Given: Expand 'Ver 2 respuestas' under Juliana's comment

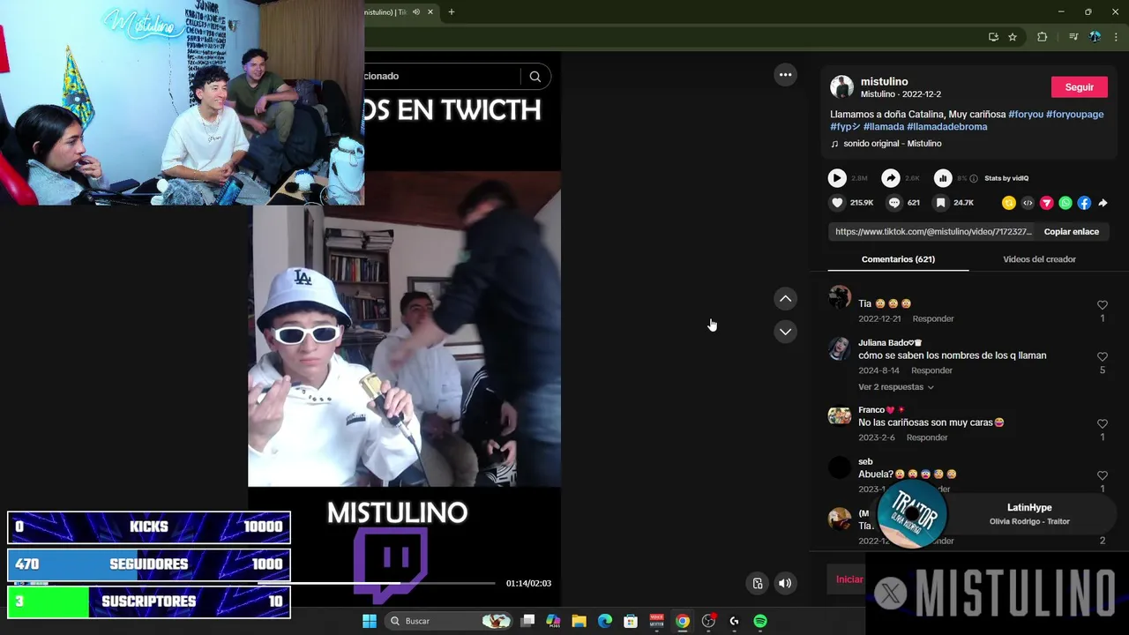Looking at the screenshot, I should pyautogui.click(x=895, y=387).
